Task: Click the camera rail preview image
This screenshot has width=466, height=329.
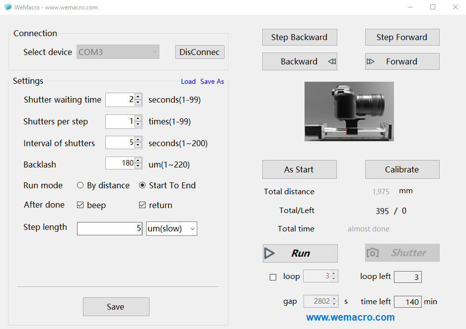Action: 349,111
